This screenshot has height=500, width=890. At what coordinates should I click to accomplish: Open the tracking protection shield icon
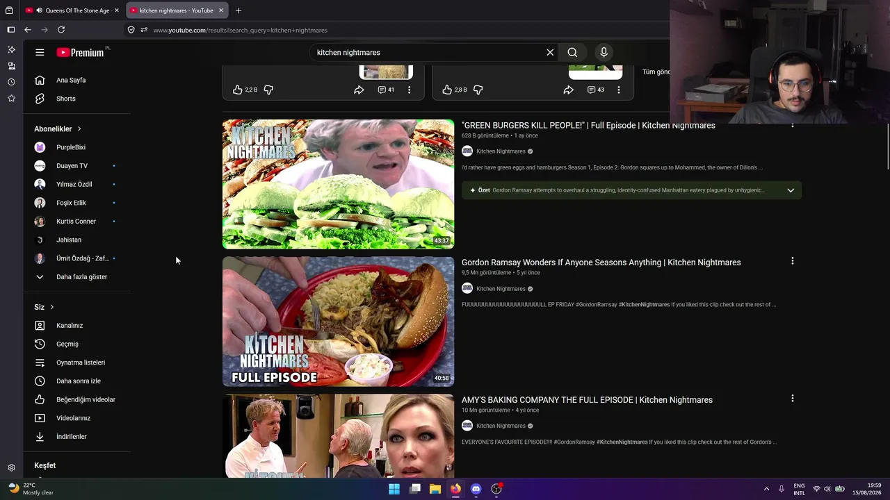click(131, 30)
